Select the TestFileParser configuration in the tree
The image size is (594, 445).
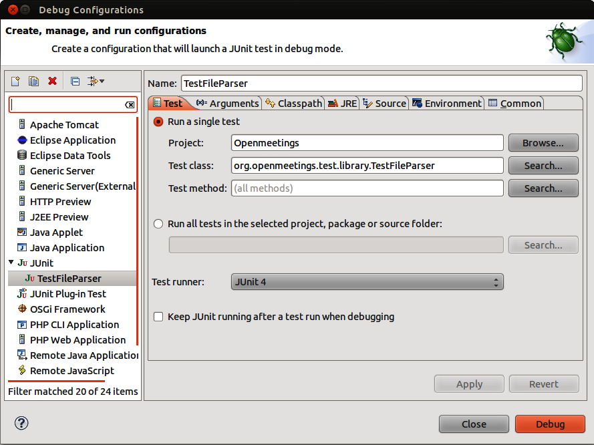click(x=72, y=279)
